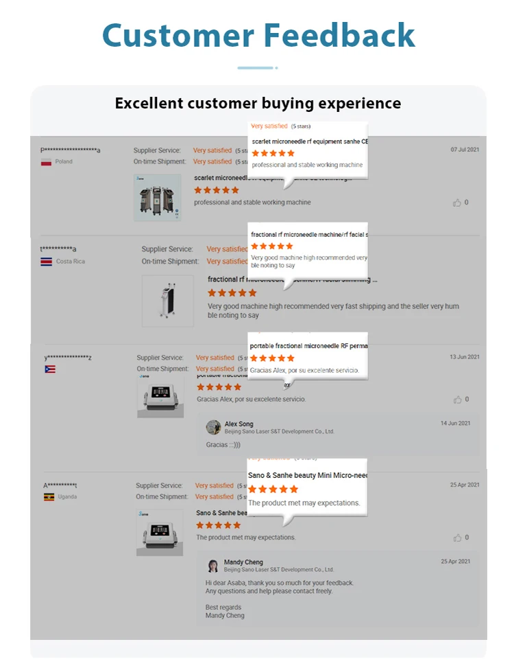Click the Costa Rica flag icon
Image resolution: width=514 pixels, height=666 pixels.
point(46,262)
